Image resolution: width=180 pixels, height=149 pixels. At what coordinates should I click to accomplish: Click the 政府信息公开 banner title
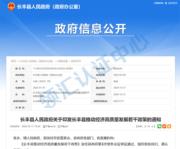click(91, 29)
